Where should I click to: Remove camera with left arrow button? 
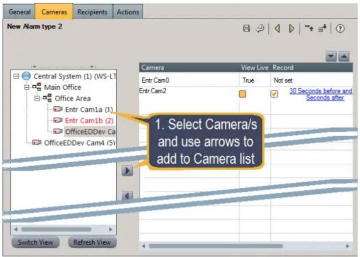click(x=127, y=196)
